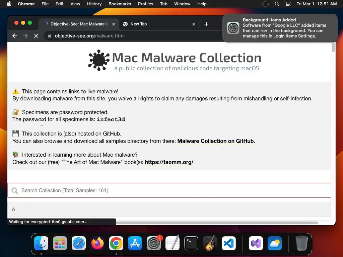Click the Stage Manager menu bar icon
Viewport: 343px width, 257px height.
click(x=265, y=4)
